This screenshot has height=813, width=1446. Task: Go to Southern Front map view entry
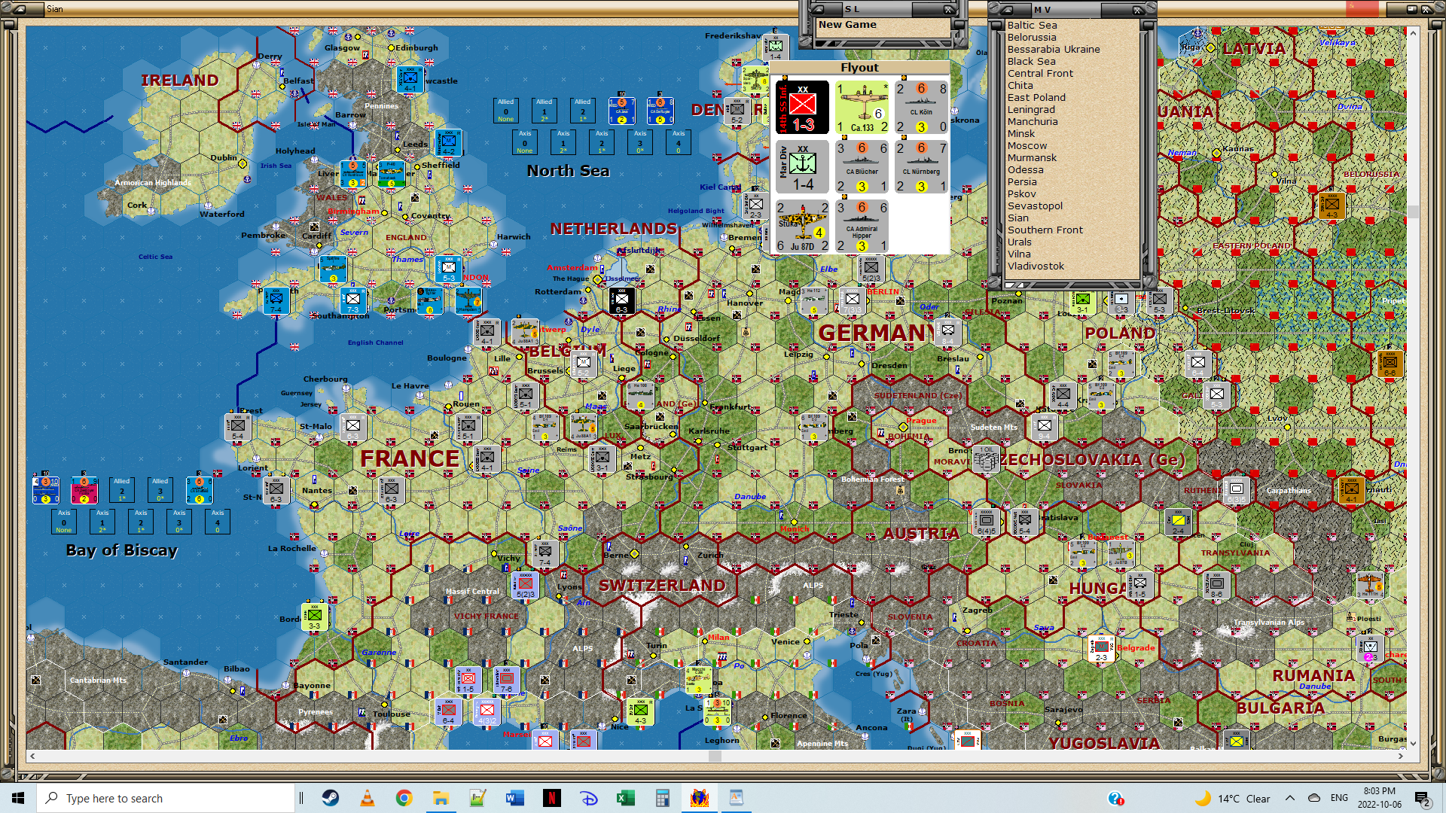(x=1045, y=230)
